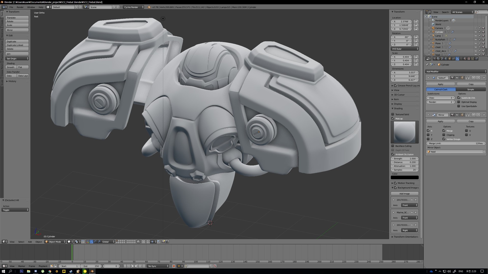Click the Select menu in the viewport header

21,242
